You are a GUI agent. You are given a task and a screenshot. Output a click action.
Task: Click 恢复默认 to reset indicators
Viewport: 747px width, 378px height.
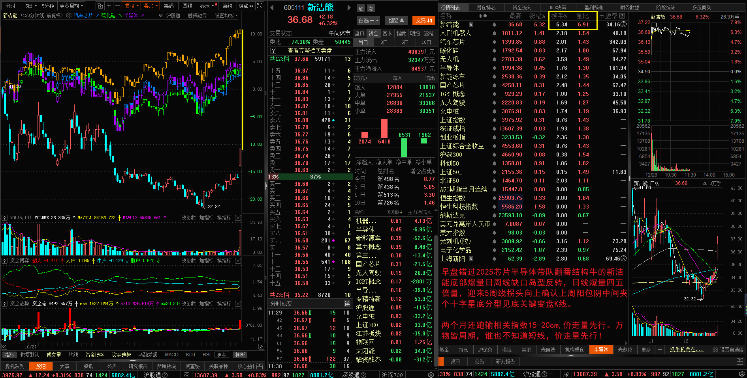coord(30,355)
